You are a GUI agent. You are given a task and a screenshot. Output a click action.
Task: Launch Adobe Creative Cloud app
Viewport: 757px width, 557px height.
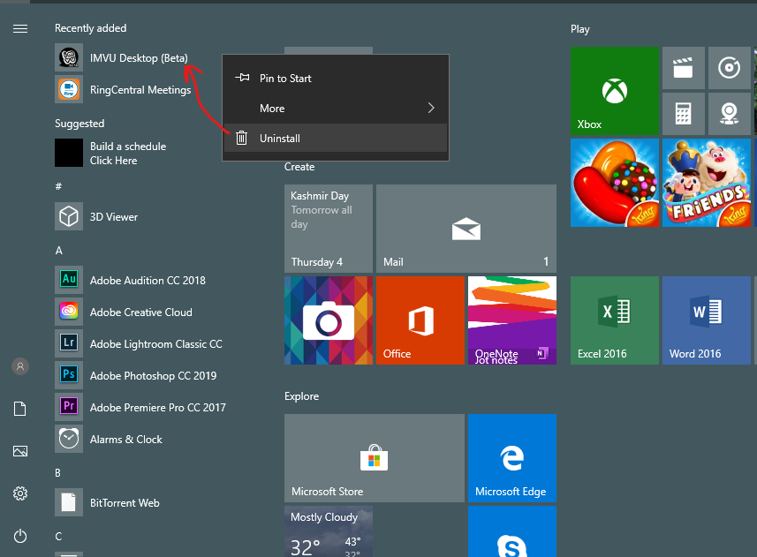click(x=140, y=312)
